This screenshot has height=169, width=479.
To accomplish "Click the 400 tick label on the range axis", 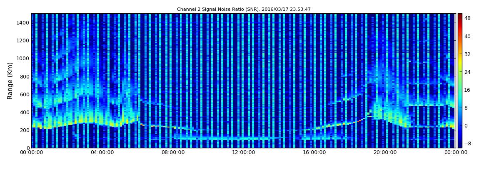I will (x=25, y=113).
